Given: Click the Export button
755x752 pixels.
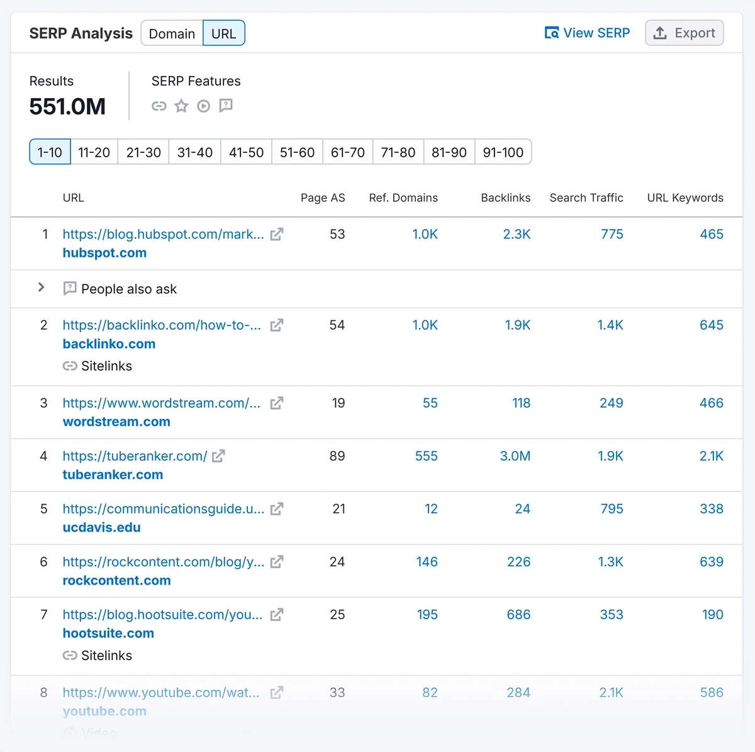Looking at the screenshot, I should click(x=685, y=33).
